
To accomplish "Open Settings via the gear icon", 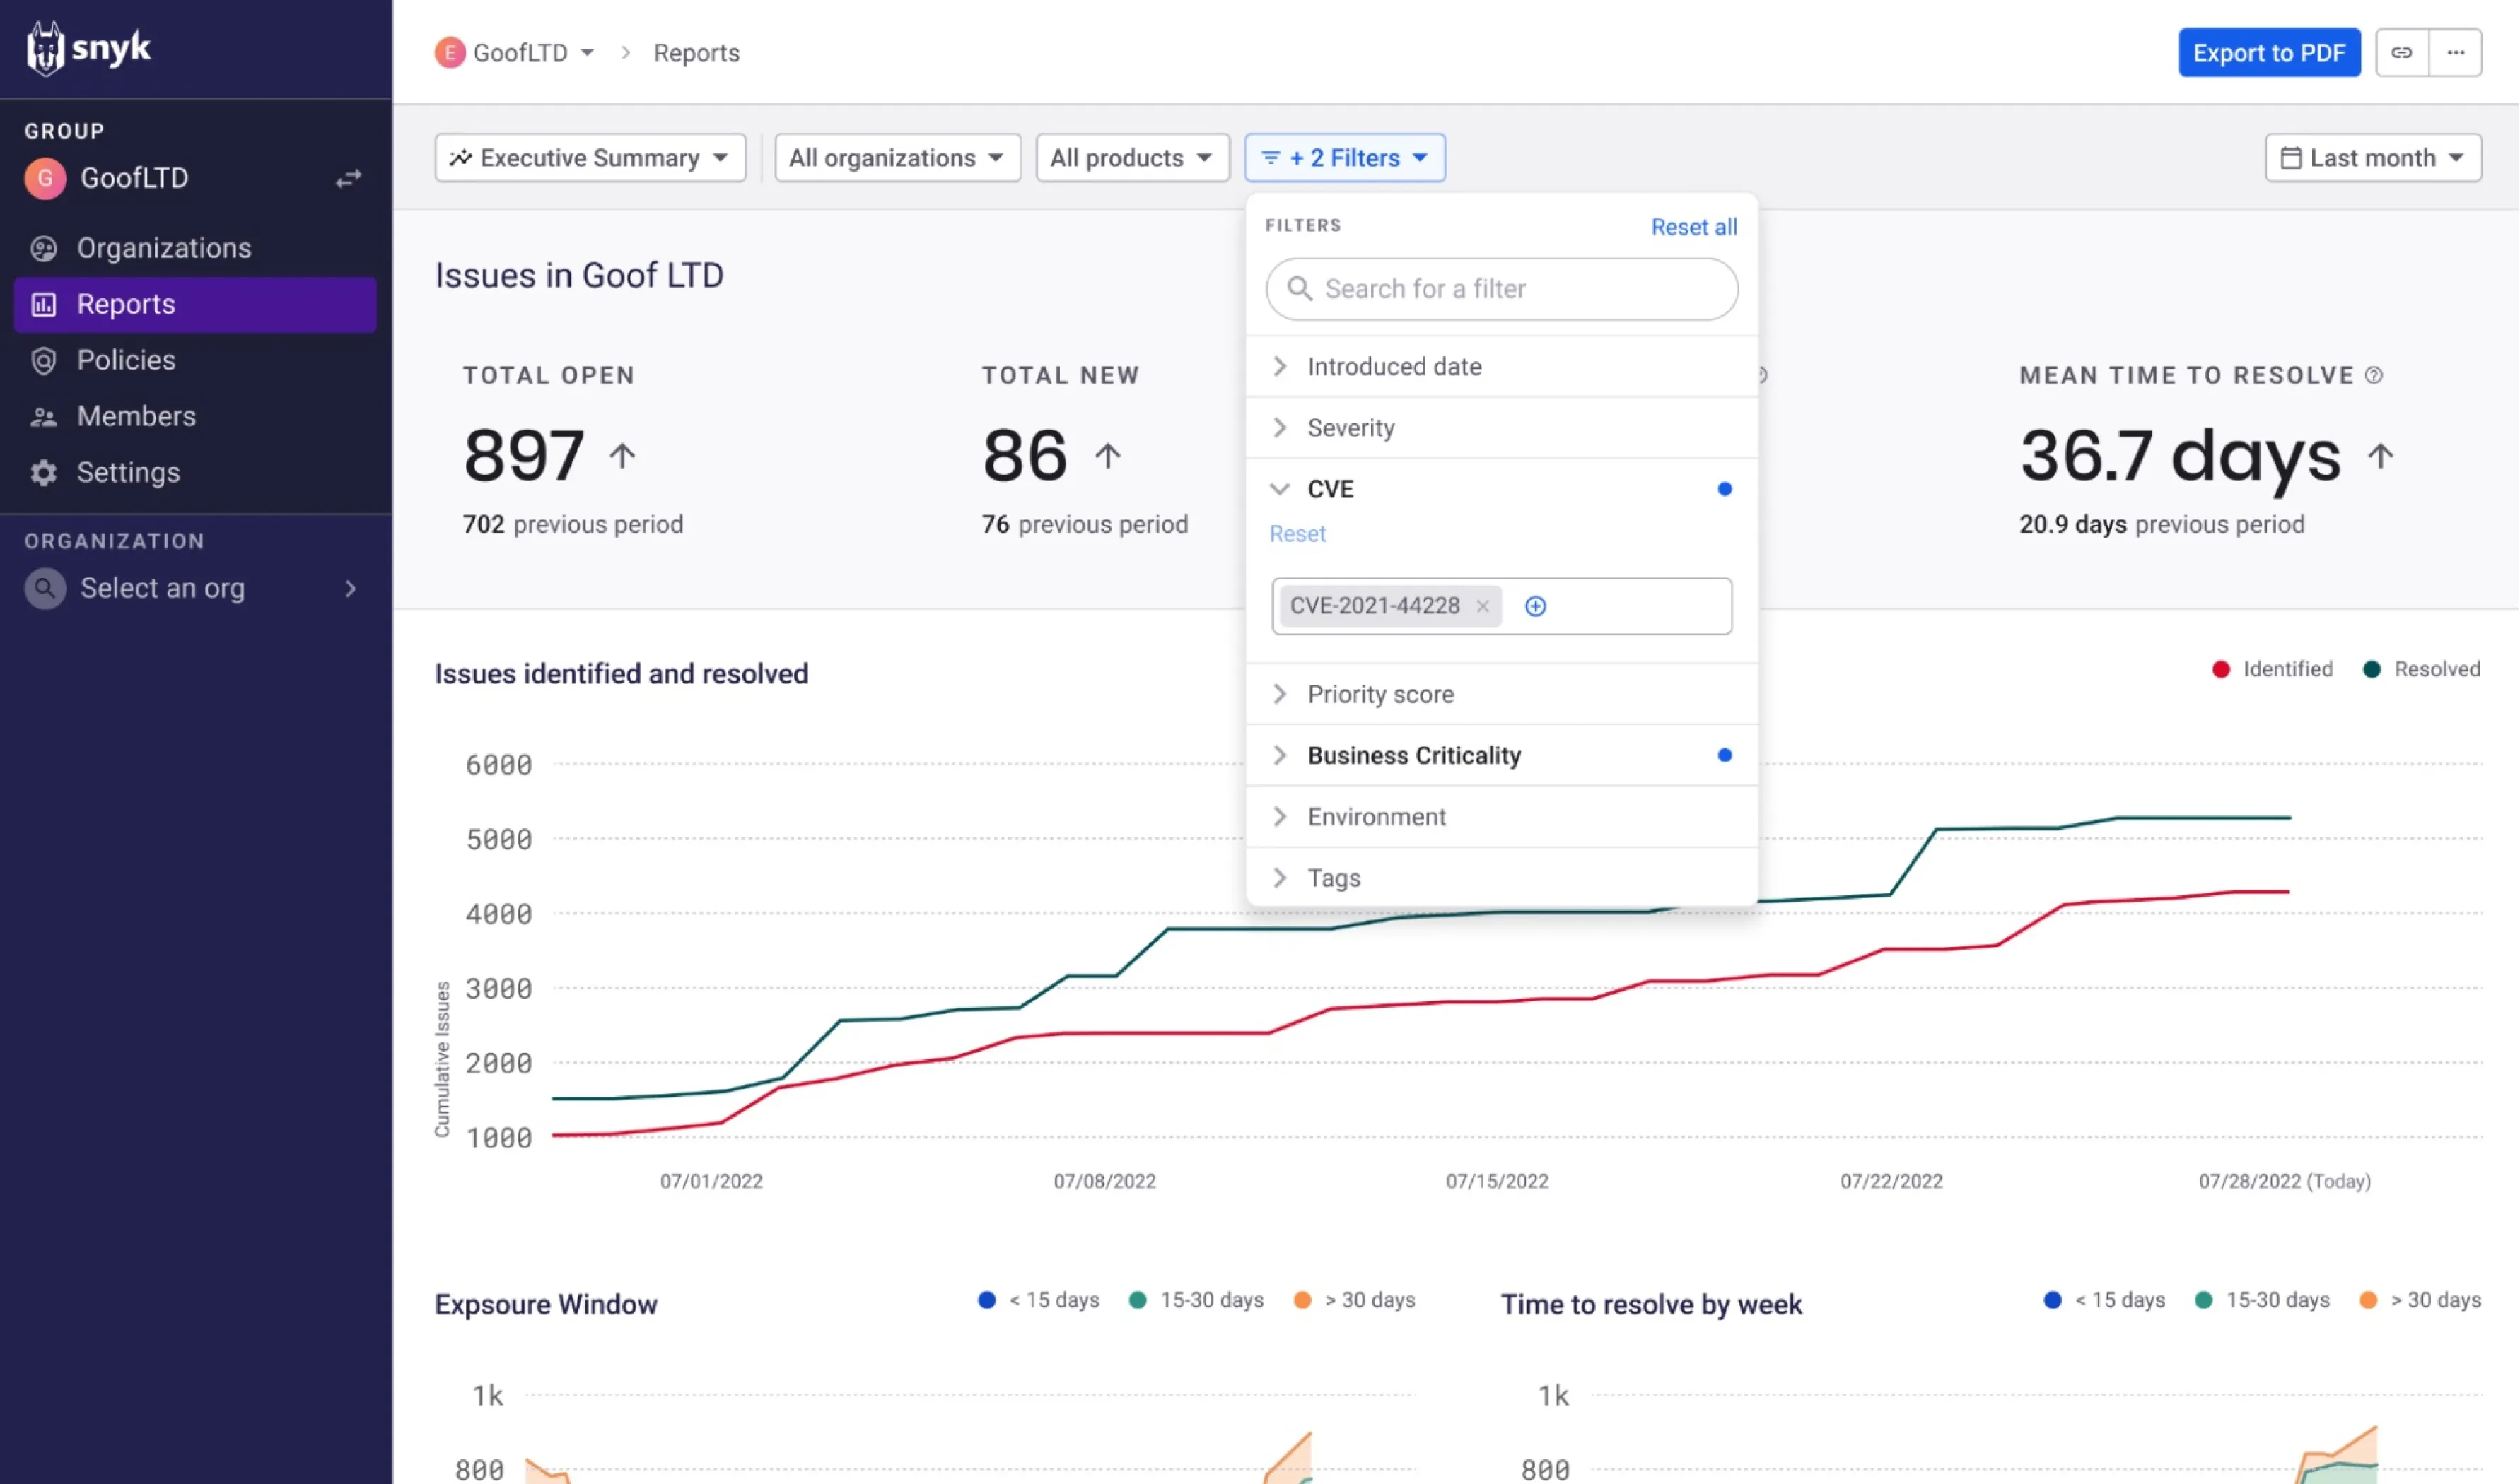I will pyautogui.click(x=43, y=473).
